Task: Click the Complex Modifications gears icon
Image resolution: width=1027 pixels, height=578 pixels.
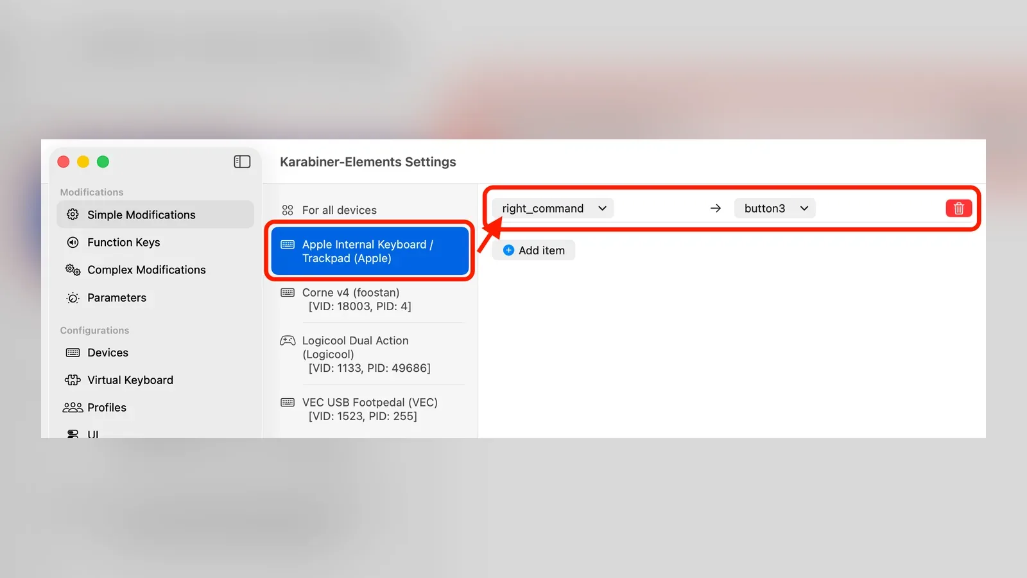Action: (73, 270)
